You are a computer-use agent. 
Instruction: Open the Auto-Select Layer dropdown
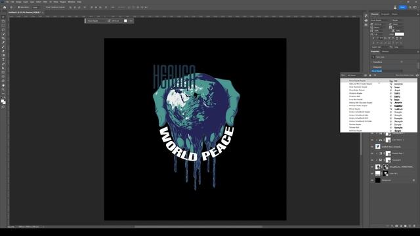35,7
